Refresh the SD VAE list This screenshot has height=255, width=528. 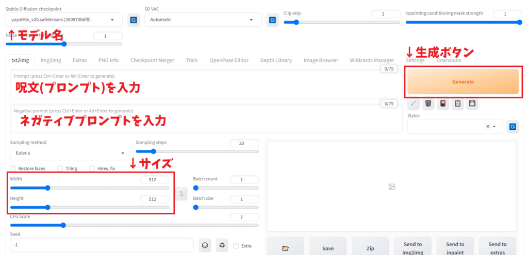272,20
